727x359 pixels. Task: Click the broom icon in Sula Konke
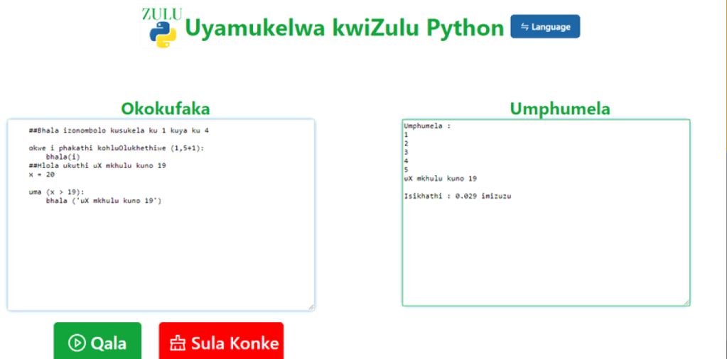coord(178,343)
